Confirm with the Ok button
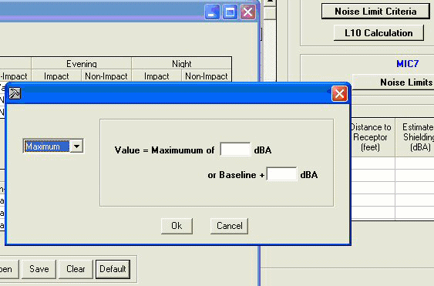Image resolution: width=434 pixels, height=286 pixels. (x=177, y=226)
